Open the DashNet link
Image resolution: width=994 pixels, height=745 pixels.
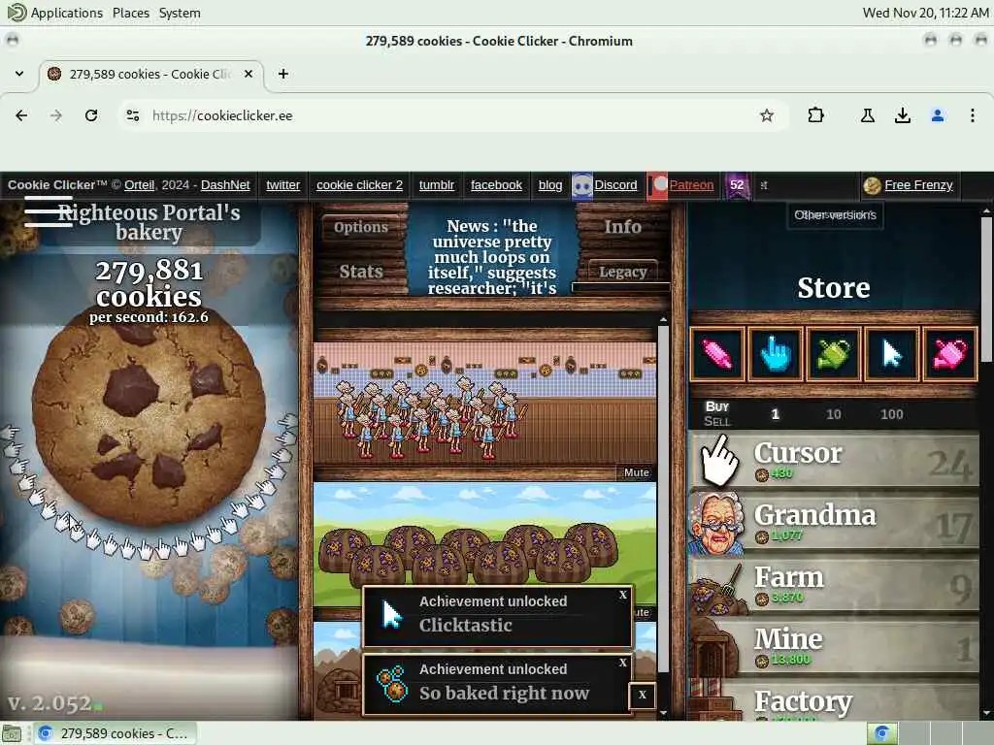click(225, 185)
